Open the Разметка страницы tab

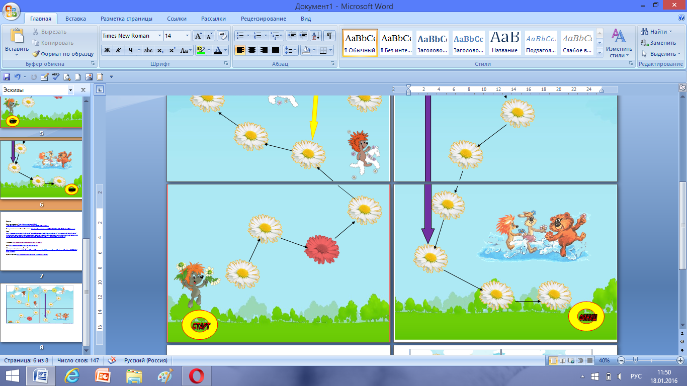126,19
